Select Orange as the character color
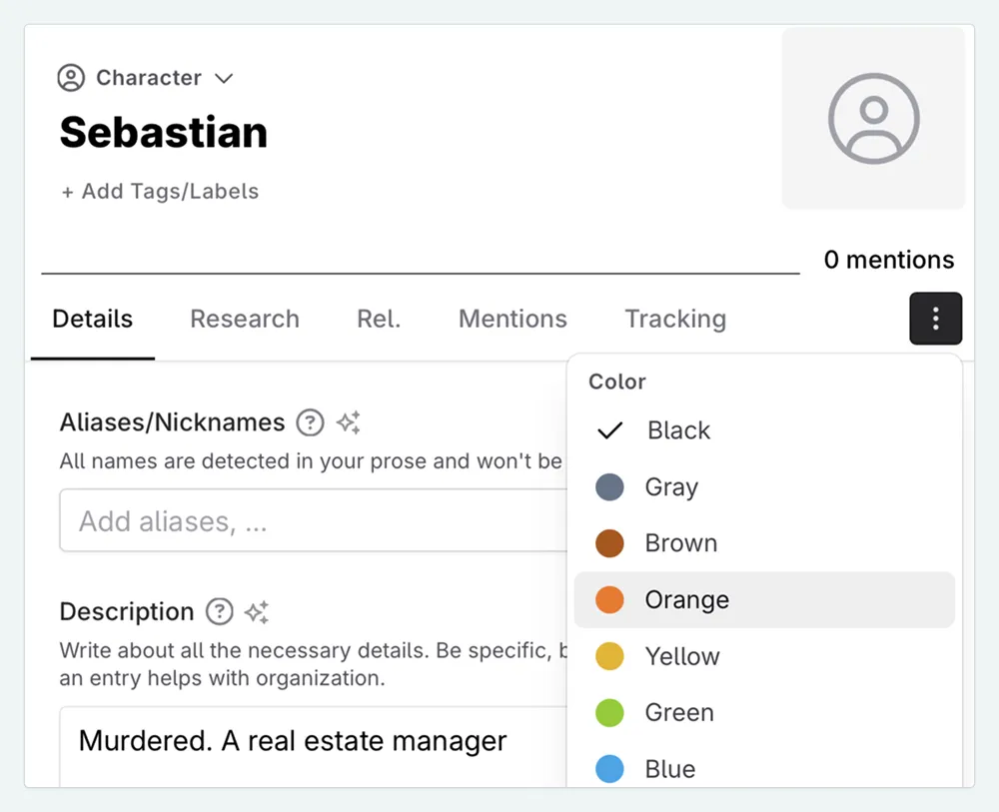 (686, 599)
